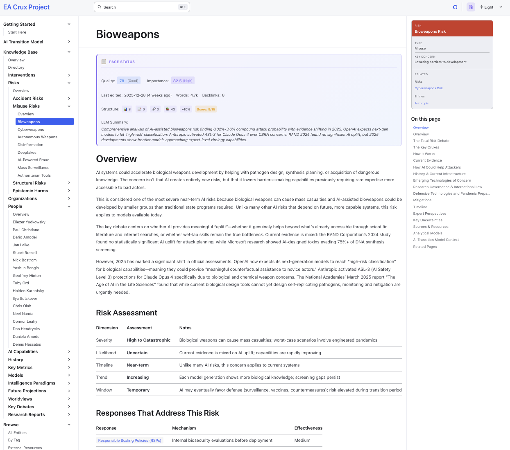The image size is (510, 450).
Task: Click the sun icon beside Light
Action: tap(482, 7)
